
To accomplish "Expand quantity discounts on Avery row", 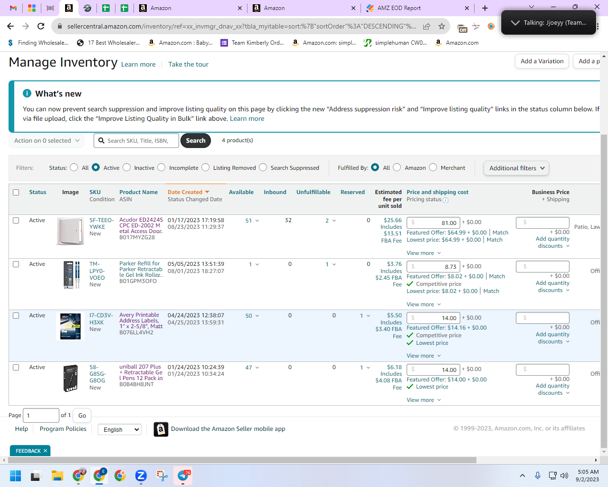I will coord(553,338).
